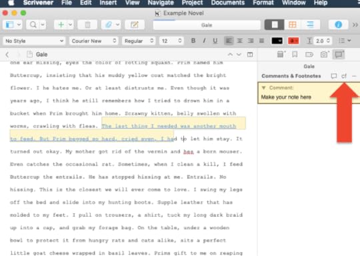Go back in editor history
The height and width of the screenshot is (262, 360).
pos(7,55)
